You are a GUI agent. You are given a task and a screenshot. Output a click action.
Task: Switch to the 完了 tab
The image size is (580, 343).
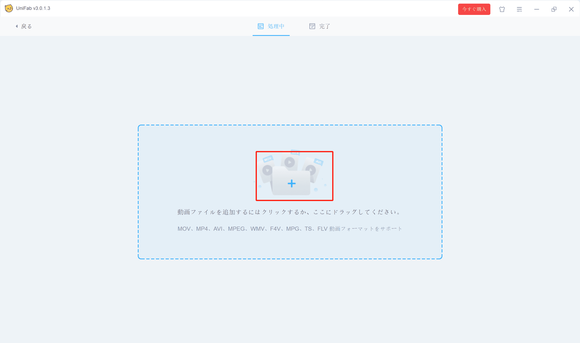point(320,26)
